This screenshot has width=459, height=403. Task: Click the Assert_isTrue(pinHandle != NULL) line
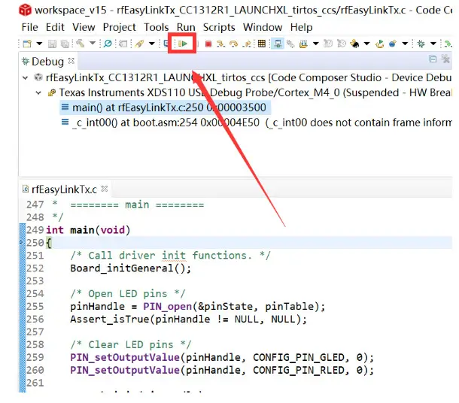tap(189, 319)
